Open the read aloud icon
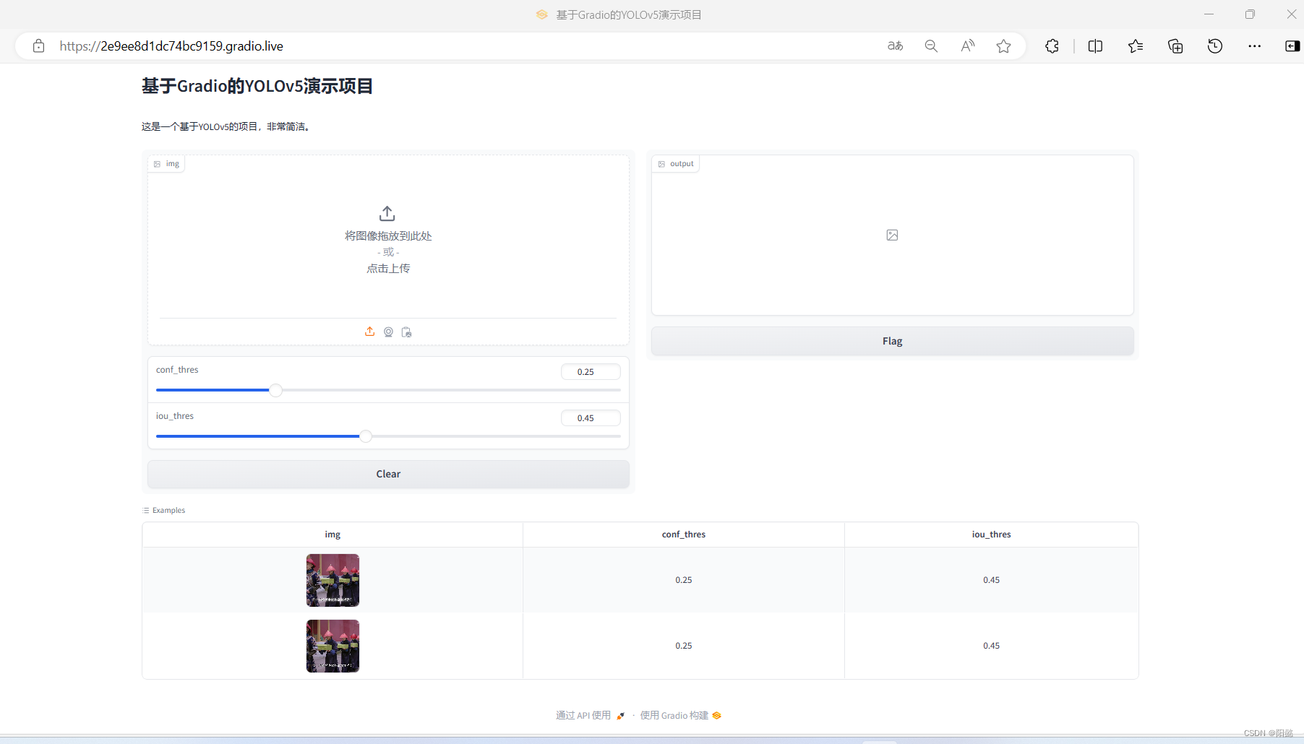 coord(967,46)
